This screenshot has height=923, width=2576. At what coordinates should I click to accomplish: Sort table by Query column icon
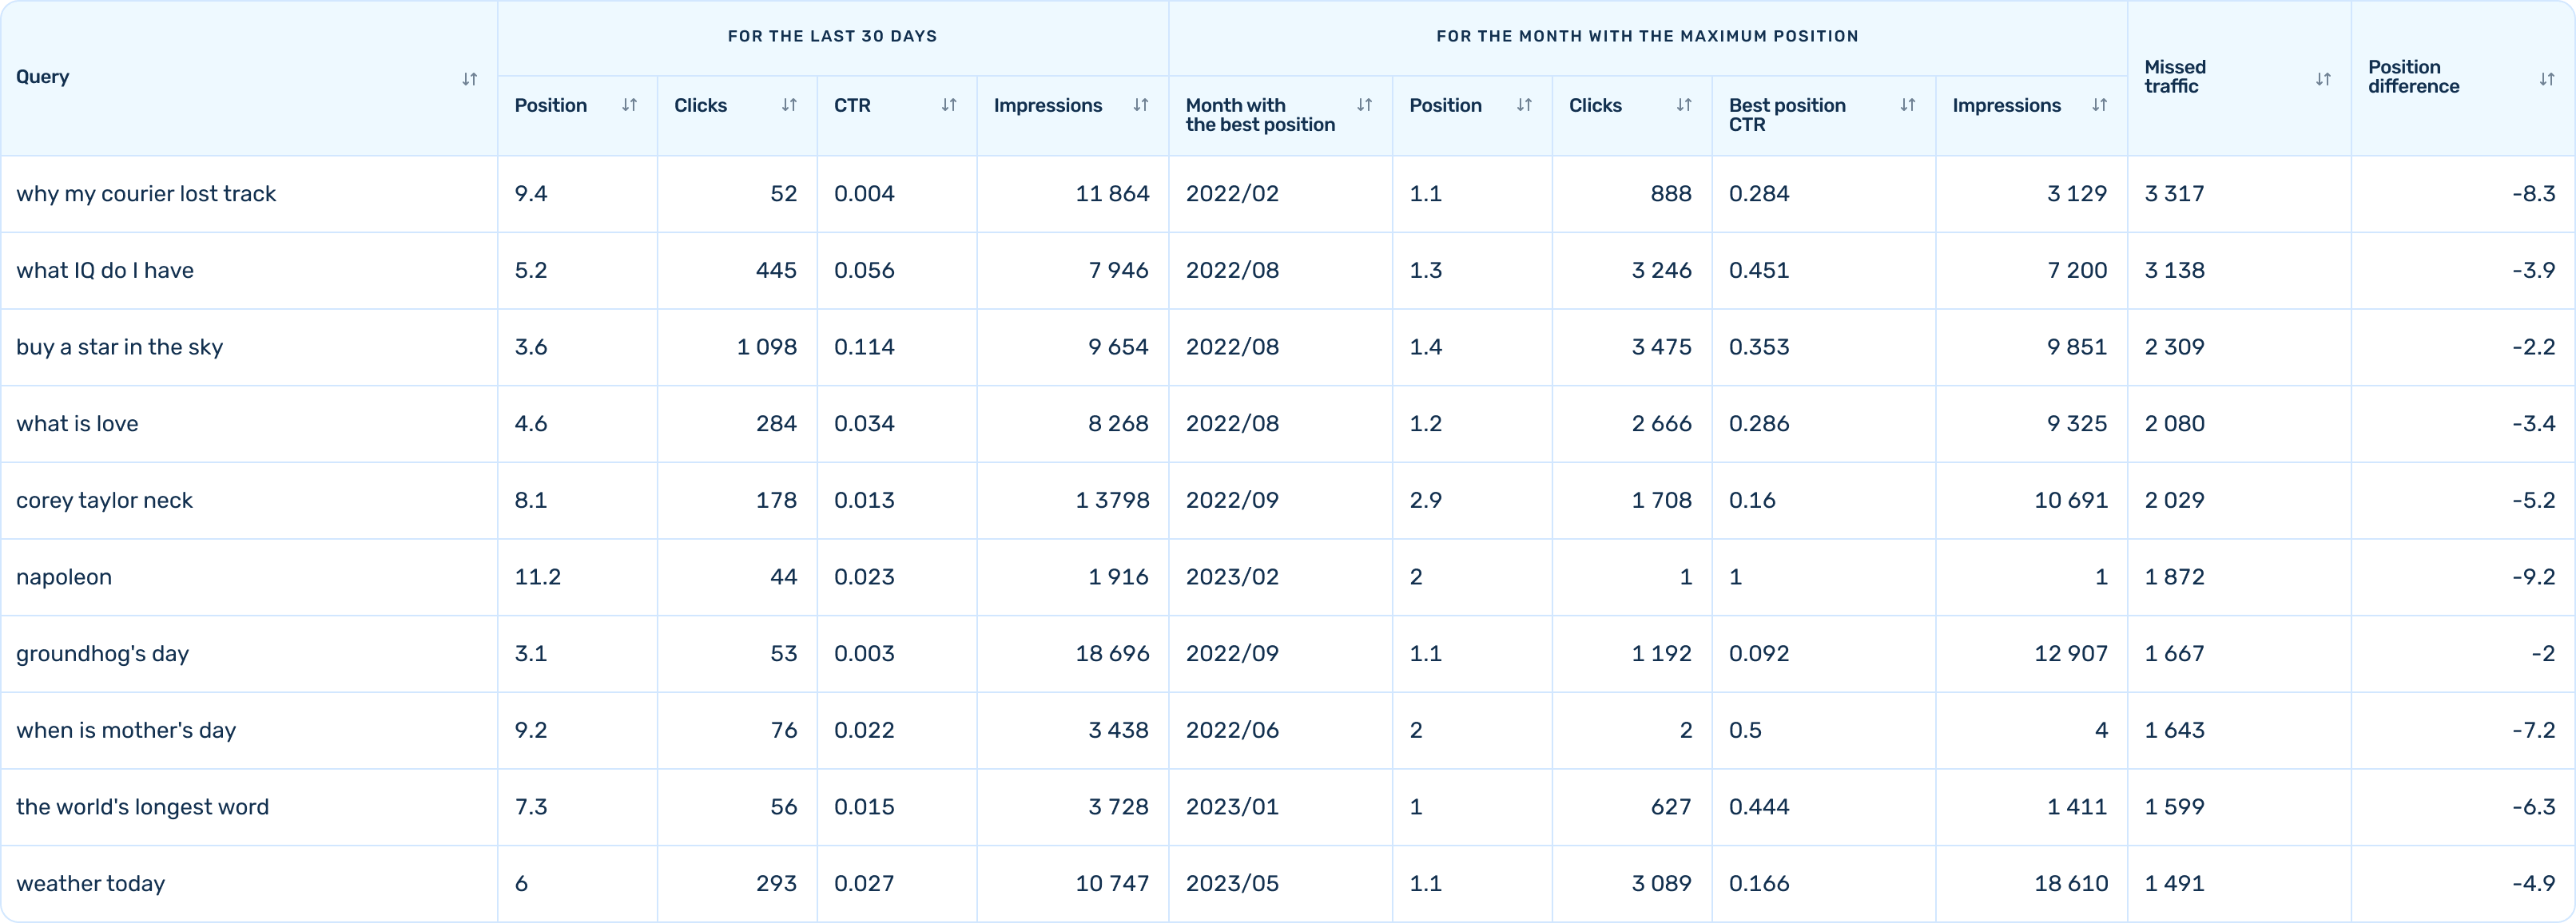coord(470,79)
